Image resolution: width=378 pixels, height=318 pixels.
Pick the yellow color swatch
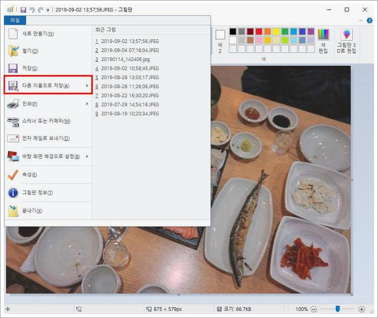pos(276,32)
